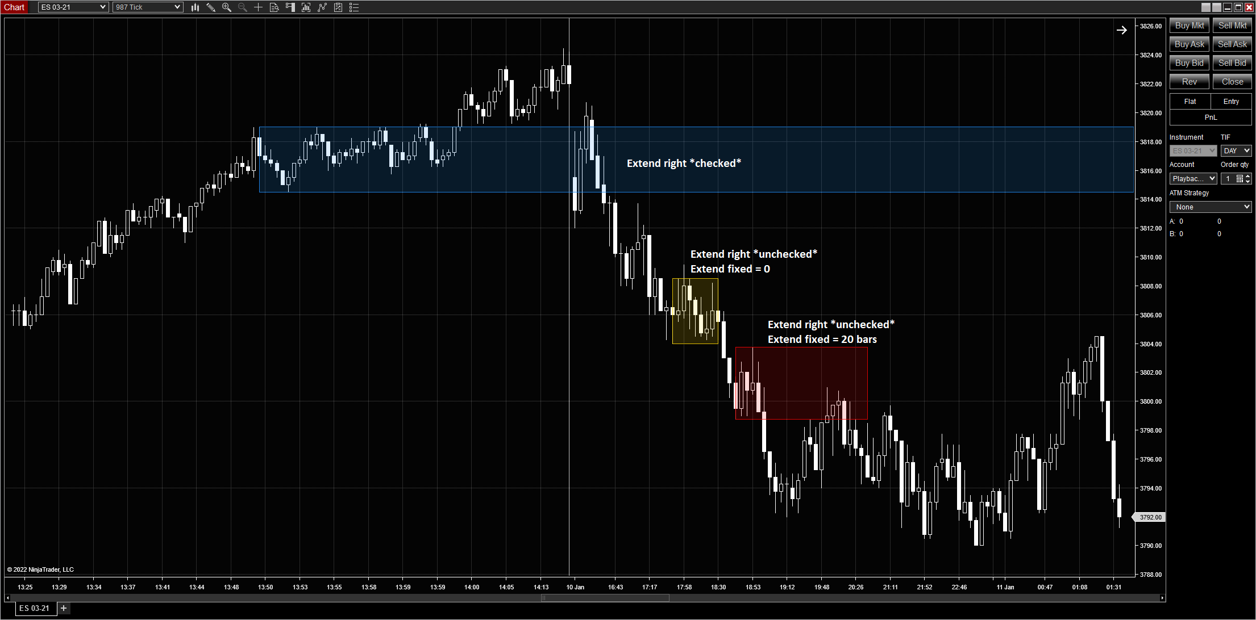
Task: Click the zoom in magnifier icon
Action: 227,7
